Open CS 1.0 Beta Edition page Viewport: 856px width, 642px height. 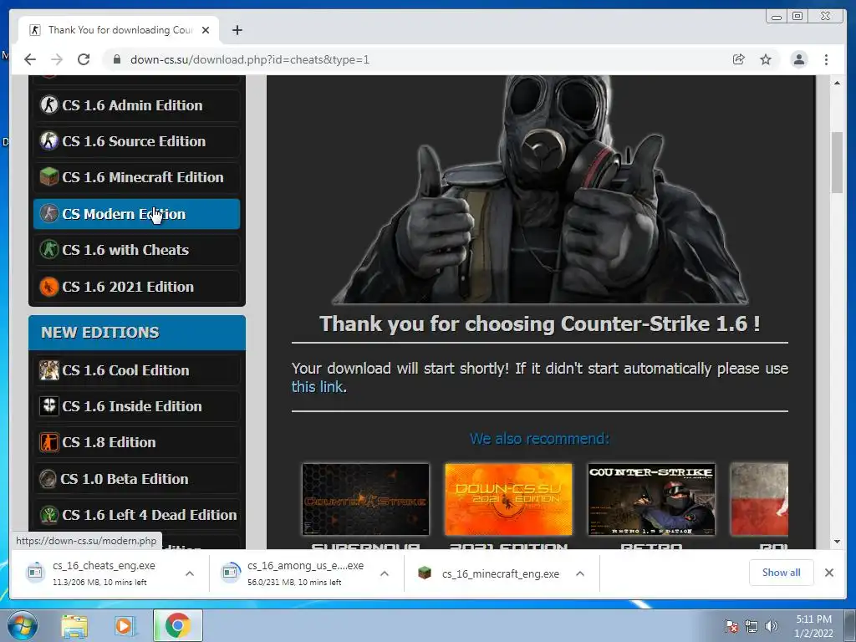coord(136,479)
